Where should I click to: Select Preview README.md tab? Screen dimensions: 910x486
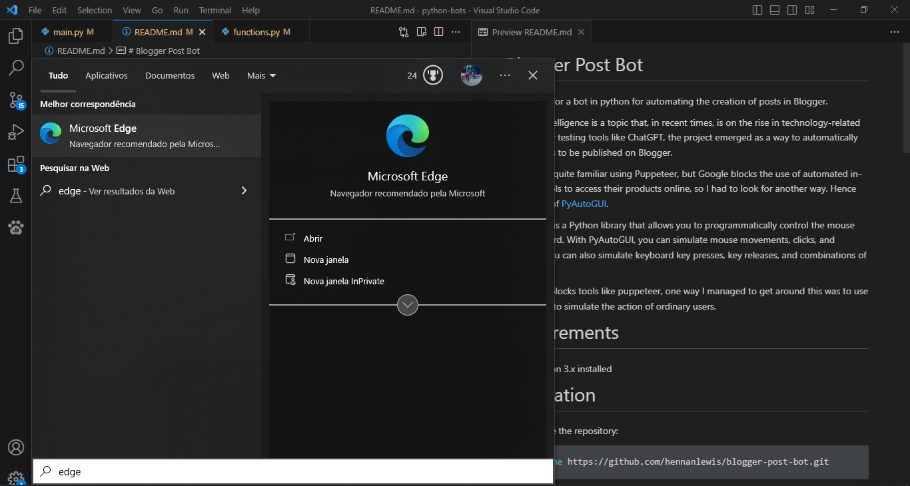pyautogui.click(x=532, y=32)
